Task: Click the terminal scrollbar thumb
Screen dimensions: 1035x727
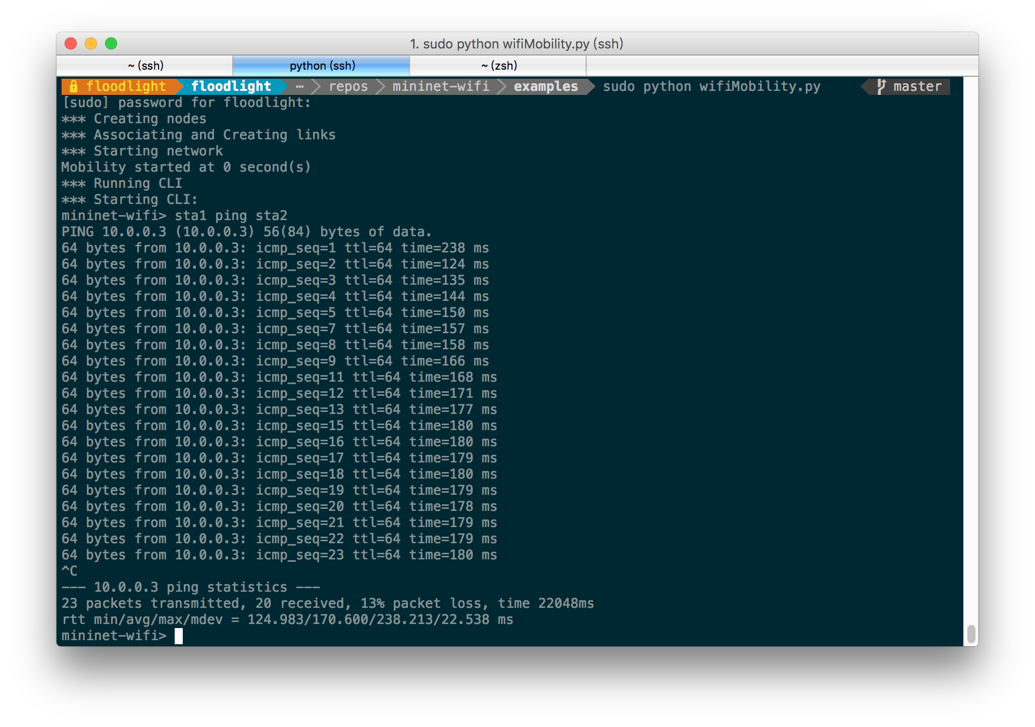Action: [970, 634]
